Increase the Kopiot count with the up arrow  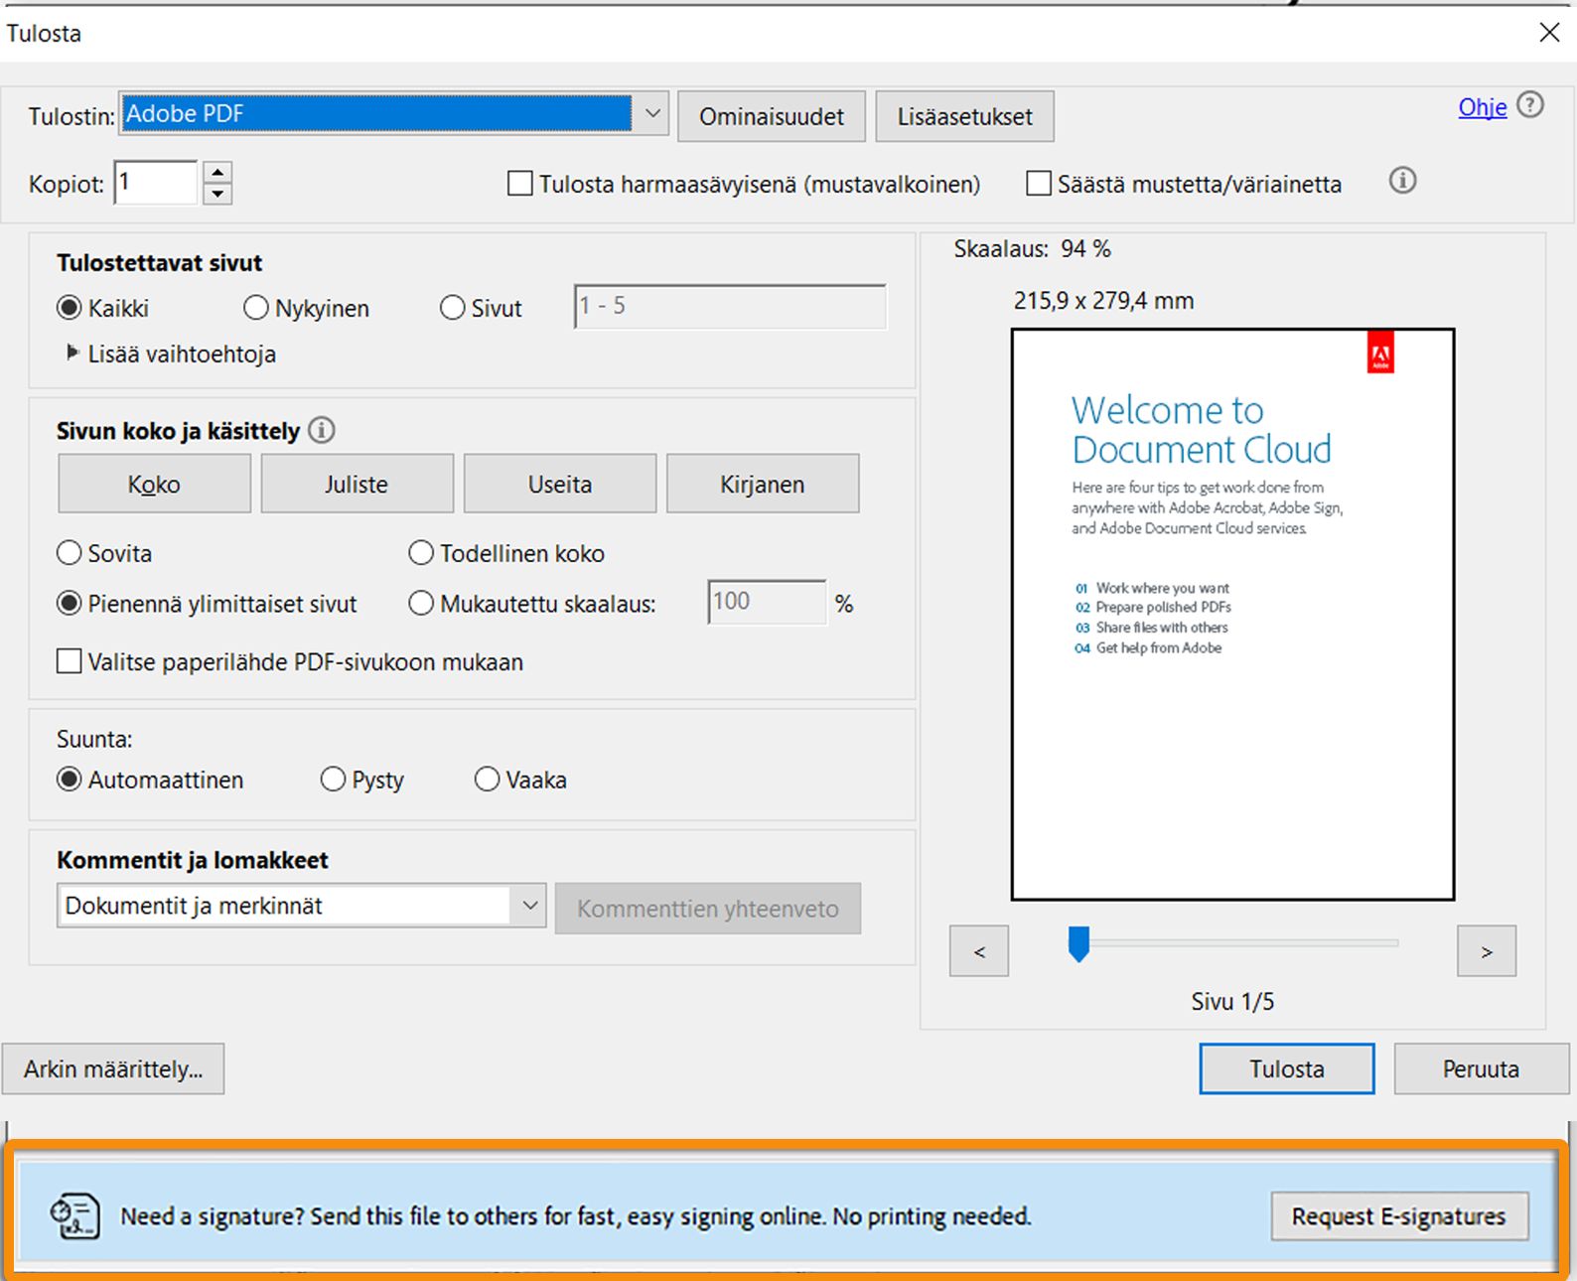coord(217,172)
